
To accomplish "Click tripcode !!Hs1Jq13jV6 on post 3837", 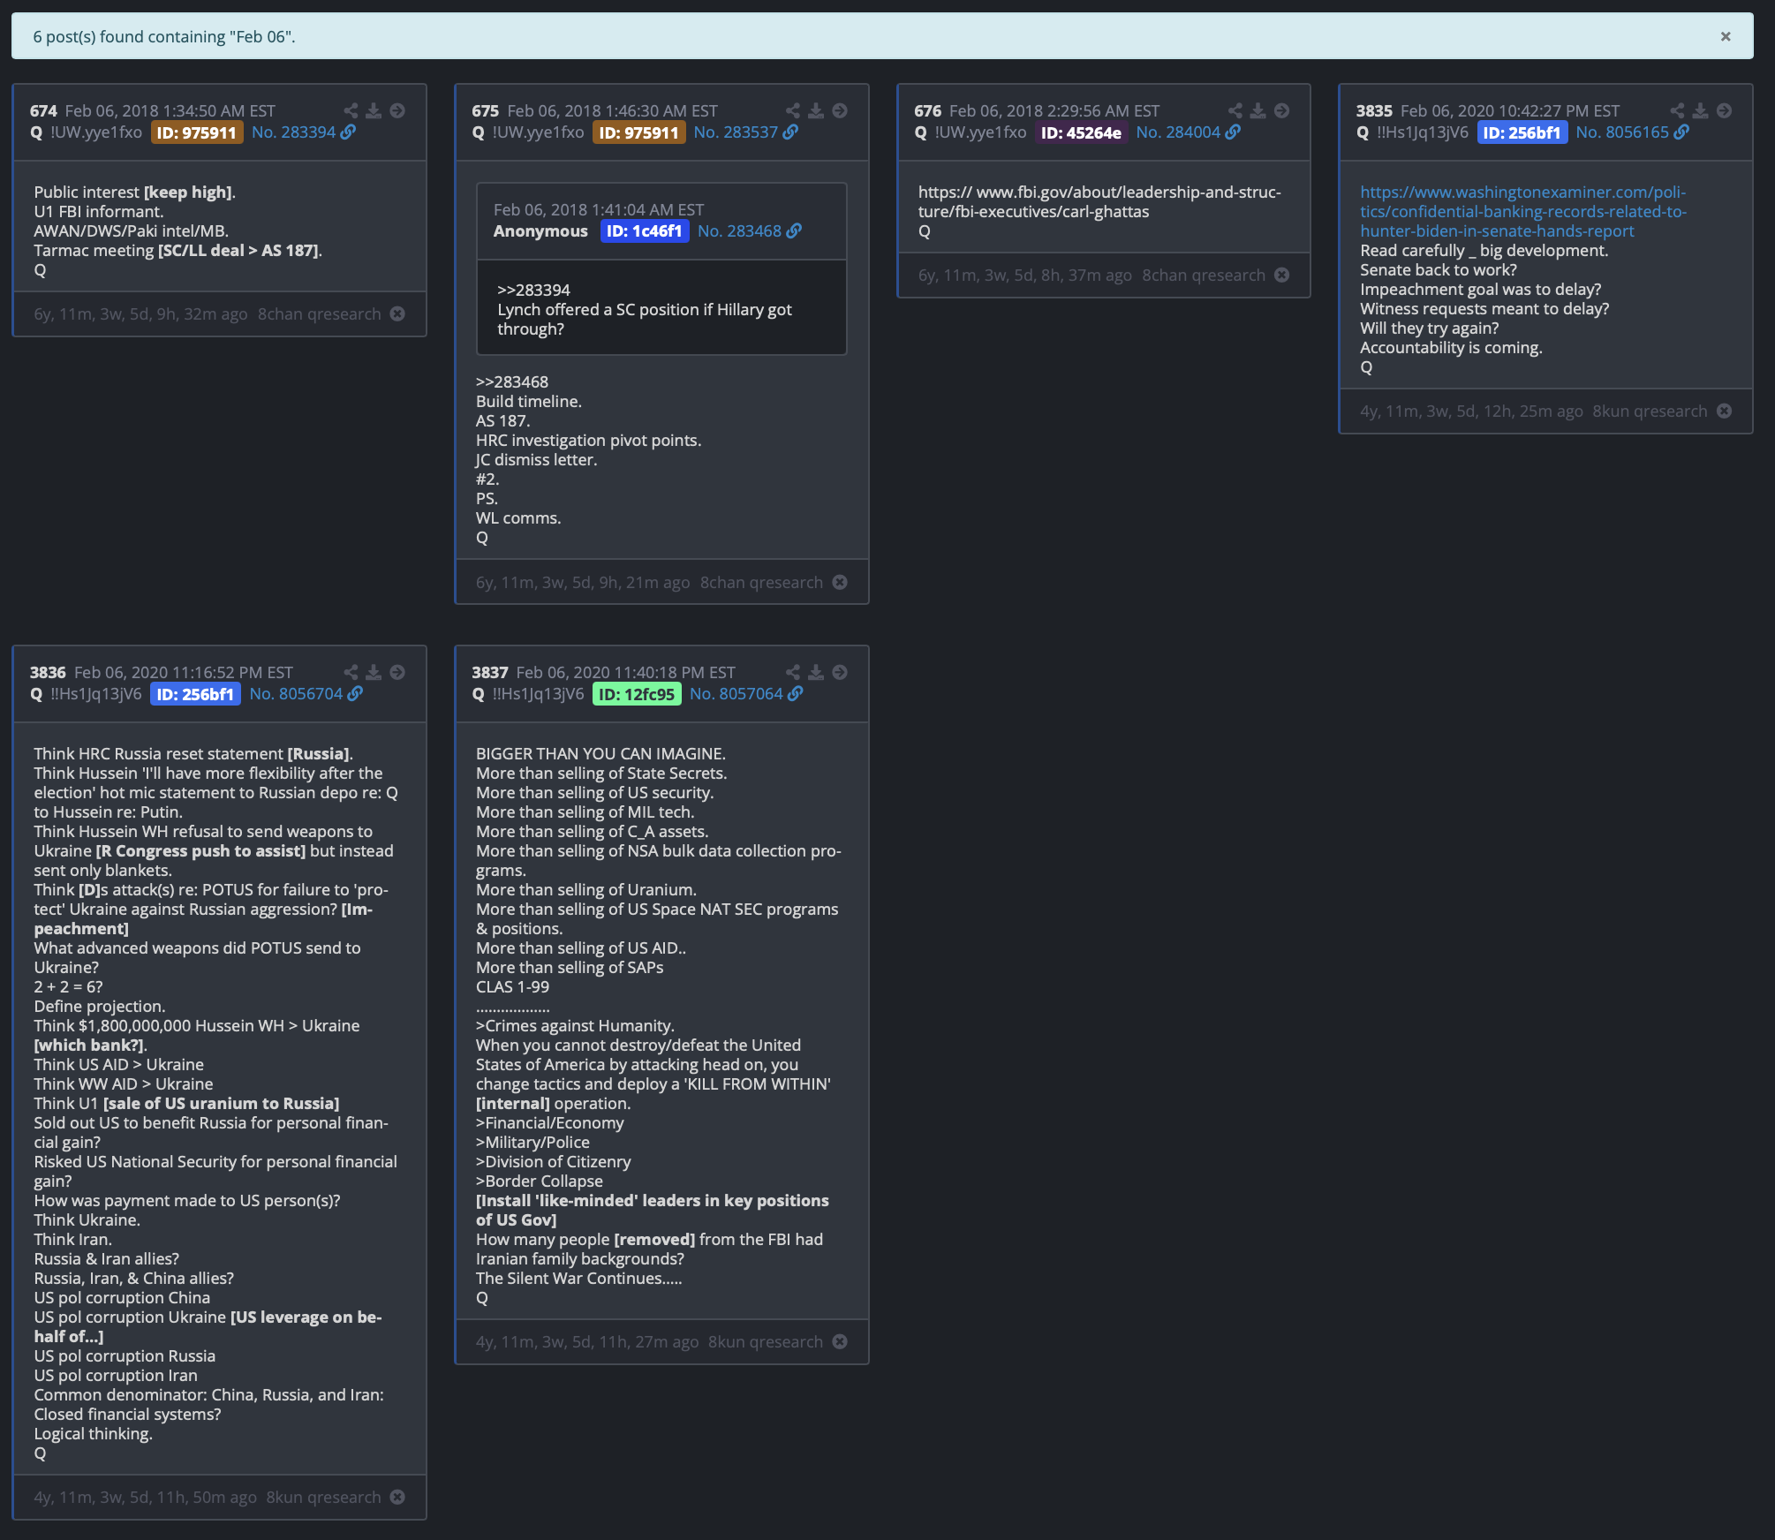I will point(538,693).
